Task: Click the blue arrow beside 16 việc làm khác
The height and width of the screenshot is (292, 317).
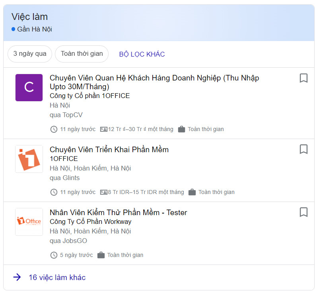Action: pyautogui.click(x=17, y=277)
